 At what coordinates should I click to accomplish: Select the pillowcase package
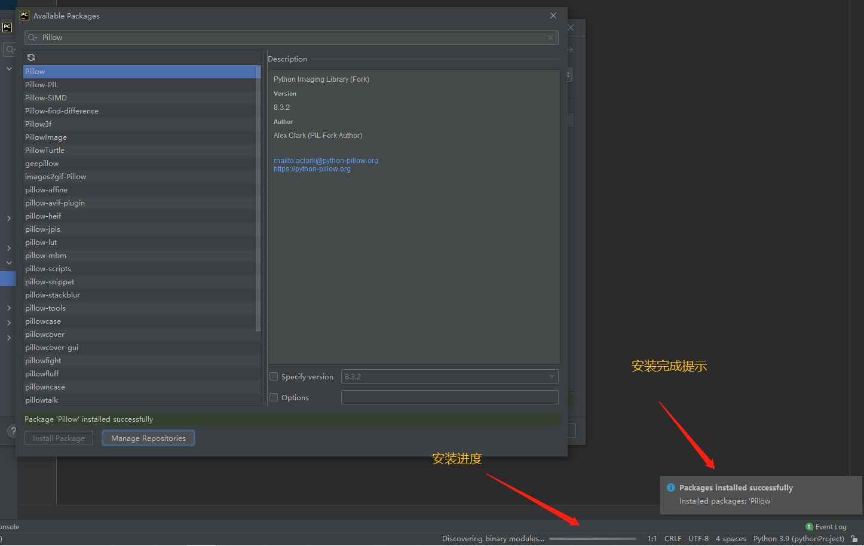(139, 321)
